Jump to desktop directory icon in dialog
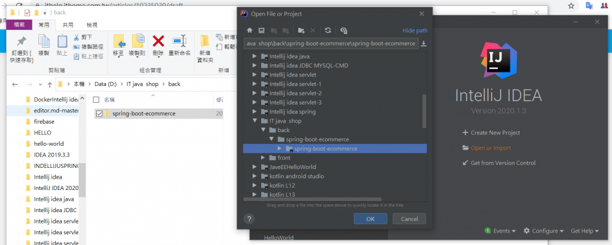Viewport: 612px width, 245px height. click(262, 30)
